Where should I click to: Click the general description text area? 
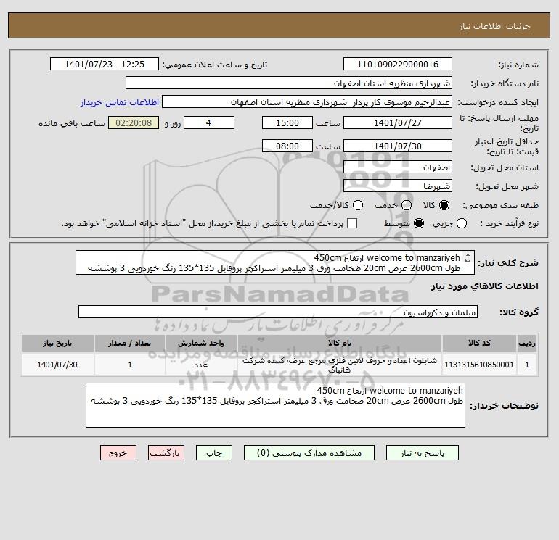(275, 262)
